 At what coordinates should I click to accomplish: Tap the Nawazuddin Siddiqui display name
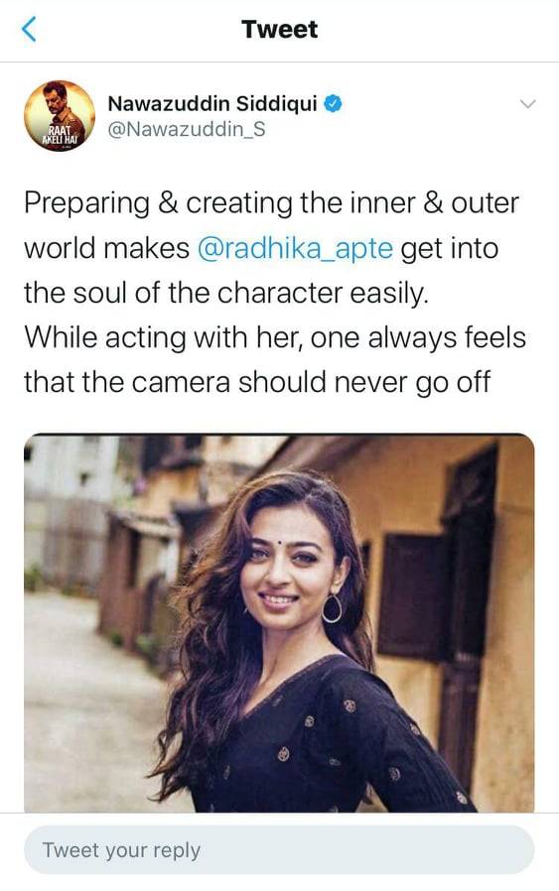point(212,104)
